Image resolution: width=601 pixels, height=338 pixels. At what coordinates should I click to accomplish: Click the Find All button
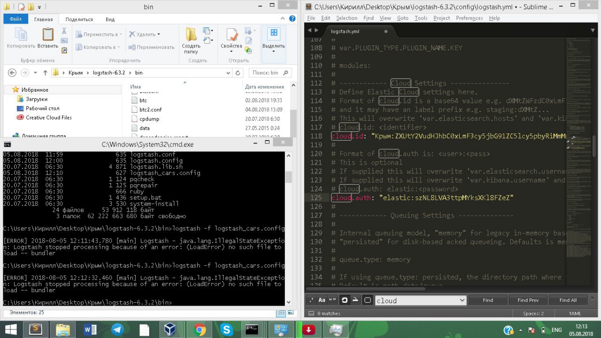(x=568, y=300)
